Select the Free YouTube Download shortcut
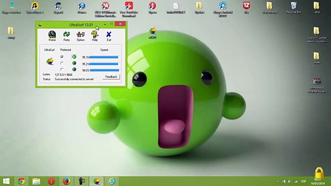Image resolution: width=331 pixels, height=186 pixels. point(129,9)
